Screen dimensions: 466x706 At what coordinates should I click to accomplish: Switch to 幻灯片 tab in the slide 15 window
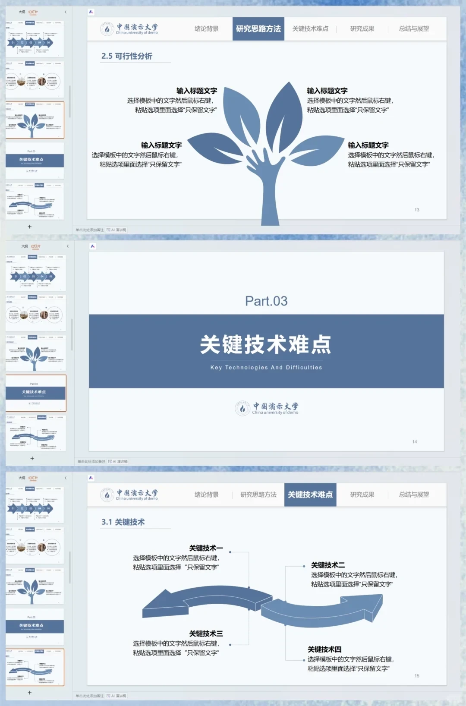[x=33, y=478]
